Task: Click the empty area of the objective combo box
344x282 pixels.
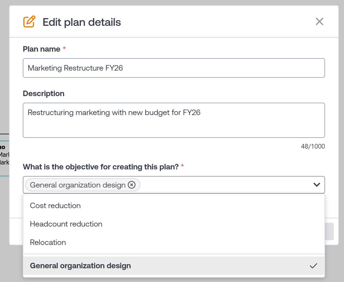Action: [x=225, y=185]
